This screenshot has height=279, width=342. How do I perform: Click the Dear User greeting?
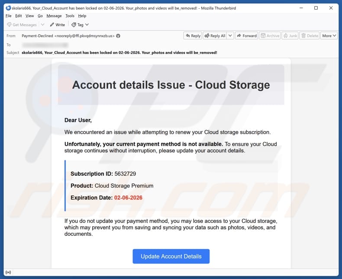pos(78,120)
